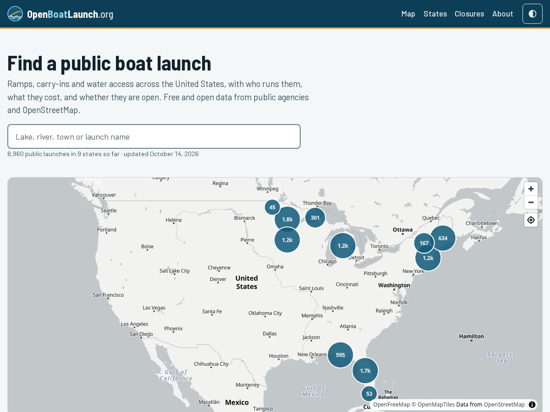Click the 'Find a public boat launch' heading
The height and width of the screenshot is (412, 550).
pyautogui.click(x=109, y=63)
